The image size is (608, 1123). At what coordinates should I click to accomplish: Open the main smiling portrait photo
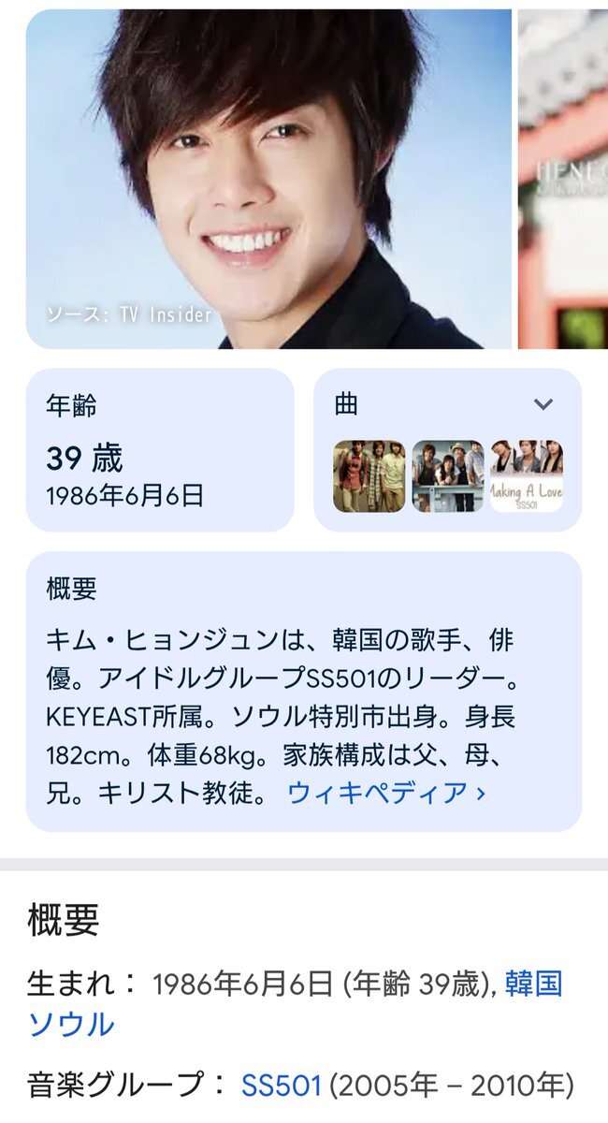point(268,179)
